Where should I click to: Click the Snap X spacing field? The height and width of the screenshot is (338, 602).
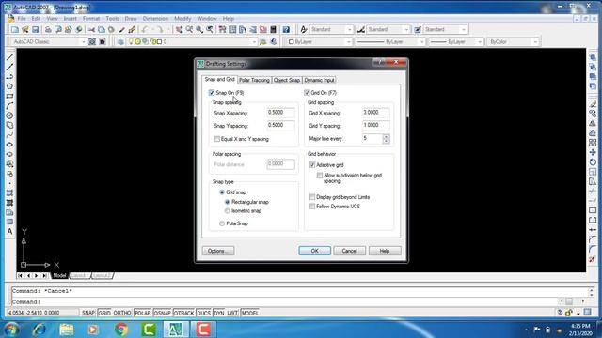[280, 113]
